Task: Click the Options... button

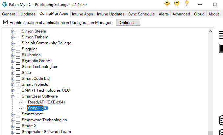Action: click(128, 22)
